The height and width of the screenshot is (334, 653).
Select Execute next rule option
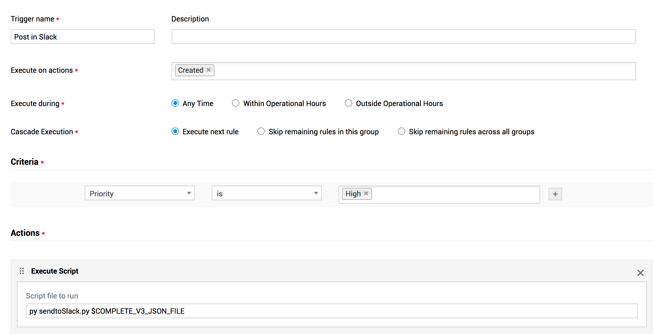175,131
